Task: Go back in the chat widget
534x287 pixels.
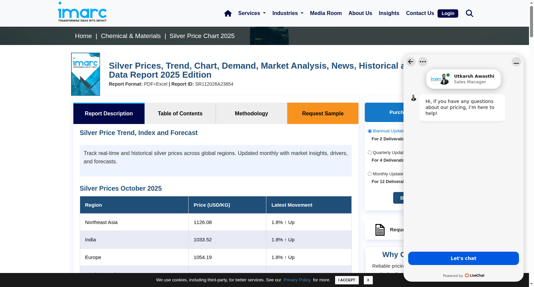Action: (x=411, y=62)
